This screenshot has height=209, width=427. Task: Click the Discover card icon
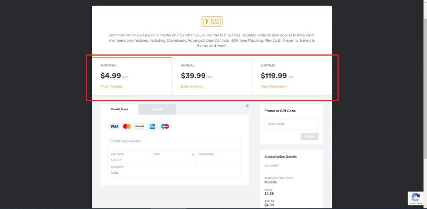click(140, 127)
